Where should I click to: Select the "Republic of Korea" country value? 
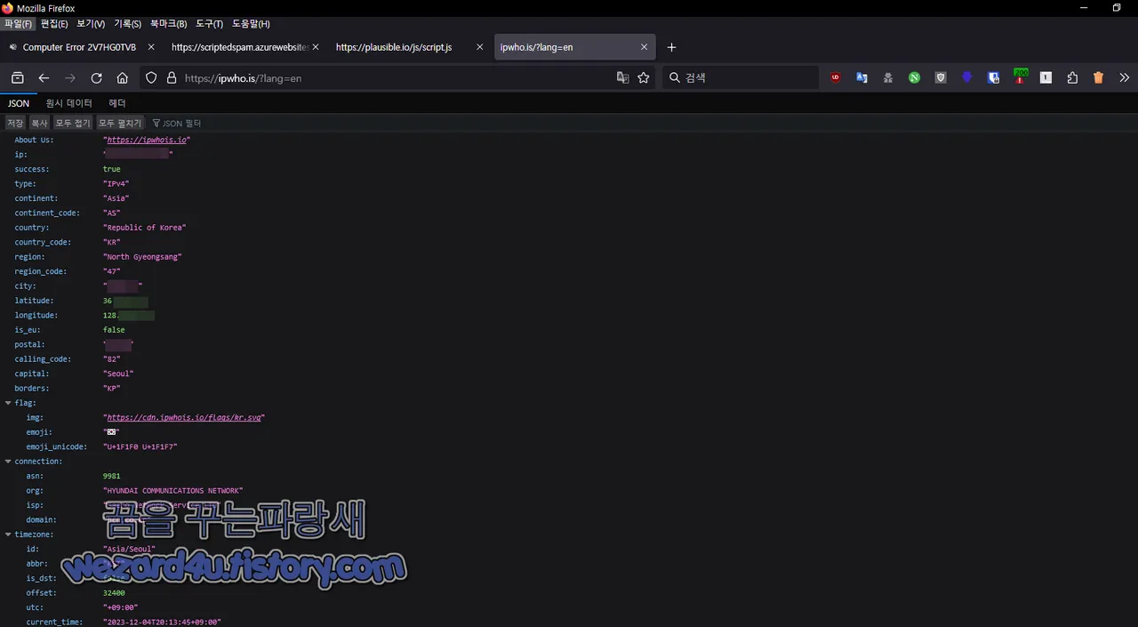pyautogui.click(x=144, y=228)
